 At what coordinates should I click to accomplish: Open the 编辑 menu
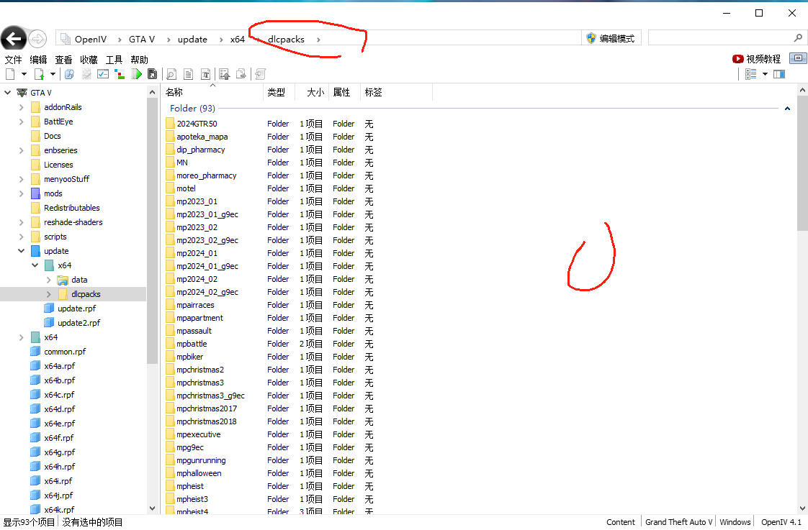tap(38, 60)
